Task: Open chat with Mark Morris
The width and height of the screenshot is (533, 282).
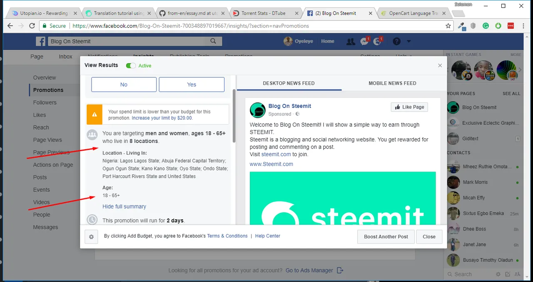Action: [483, 182]
